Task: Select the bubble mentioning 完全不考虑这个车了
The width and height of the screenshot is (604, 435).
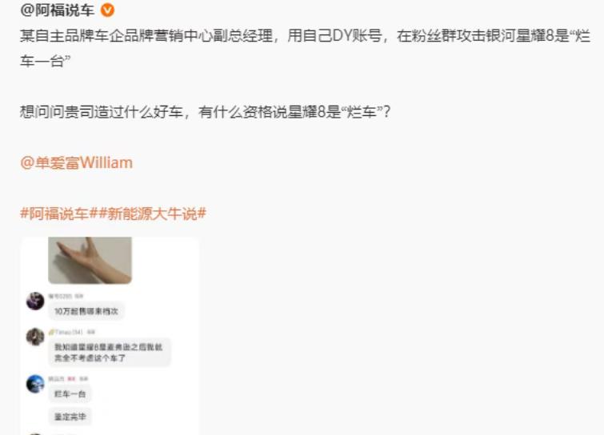Action: 110,353
